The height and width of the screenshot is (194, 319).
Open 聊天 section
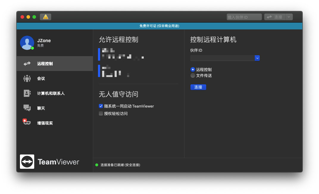click(55, 108)
